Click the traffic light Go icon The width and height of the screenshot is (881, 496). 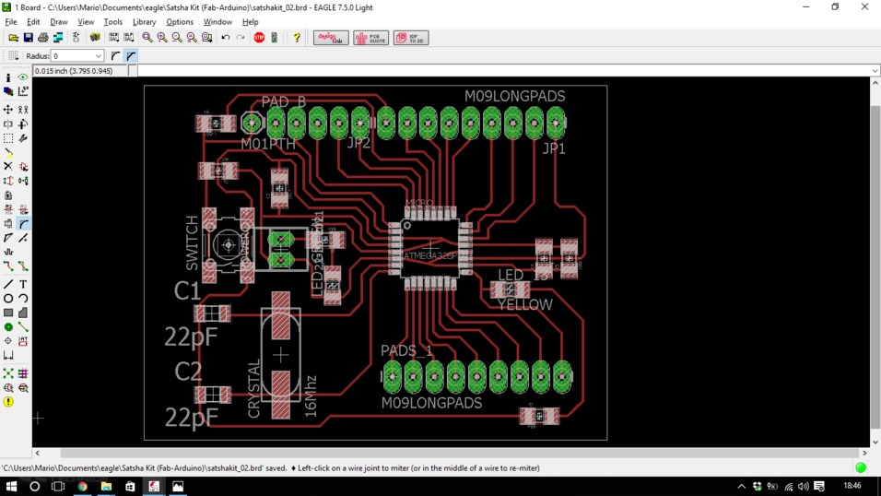[x=275, y=38]
